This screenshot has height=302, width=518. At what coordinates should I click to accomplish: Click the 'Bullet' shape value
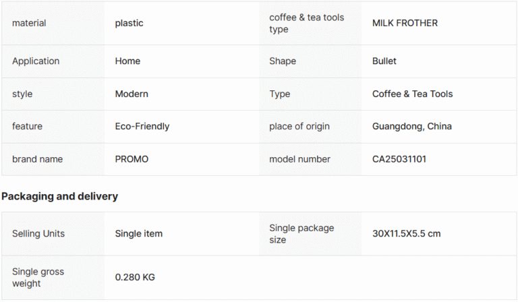pos(384,61)
